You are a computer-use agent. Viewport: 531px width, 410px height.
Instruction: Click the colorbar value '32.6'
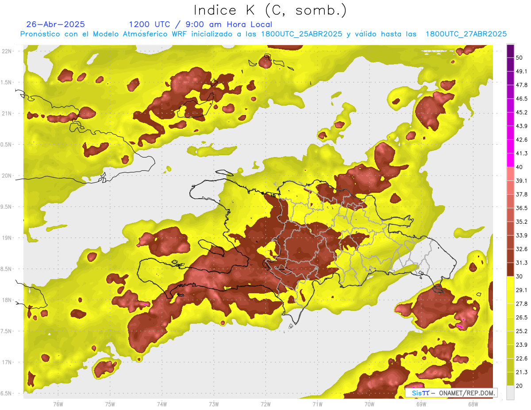(x=521, y=249)
